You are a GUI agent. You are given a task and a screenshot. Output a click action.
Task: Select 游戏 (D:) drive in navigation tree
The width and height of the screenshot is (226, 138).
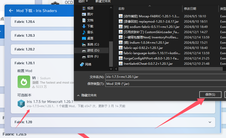pos(91,50)
